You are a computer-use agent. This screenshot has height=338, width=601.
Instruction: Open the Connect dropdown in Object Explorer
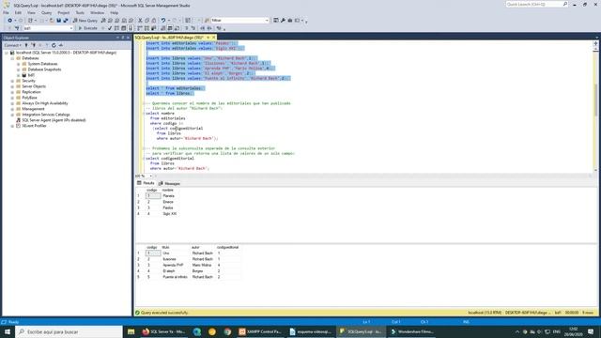pos(12,45)
